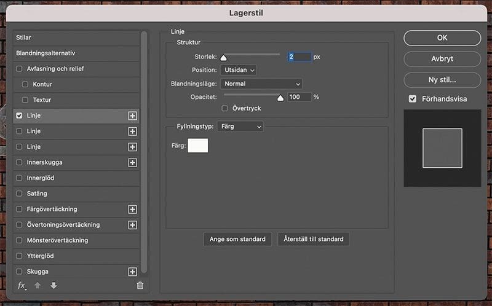Enable Färgövertäckning checkbox
492x306 pixels.
tap(19, 209)
